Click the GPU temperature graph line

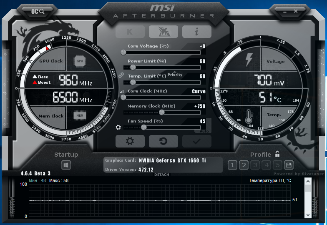[159, 200]
